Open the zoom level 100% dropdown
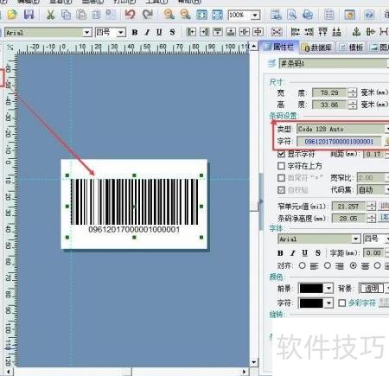Viewport: 389px width, 376px height. pyautogui.click(x=255, y=15)
